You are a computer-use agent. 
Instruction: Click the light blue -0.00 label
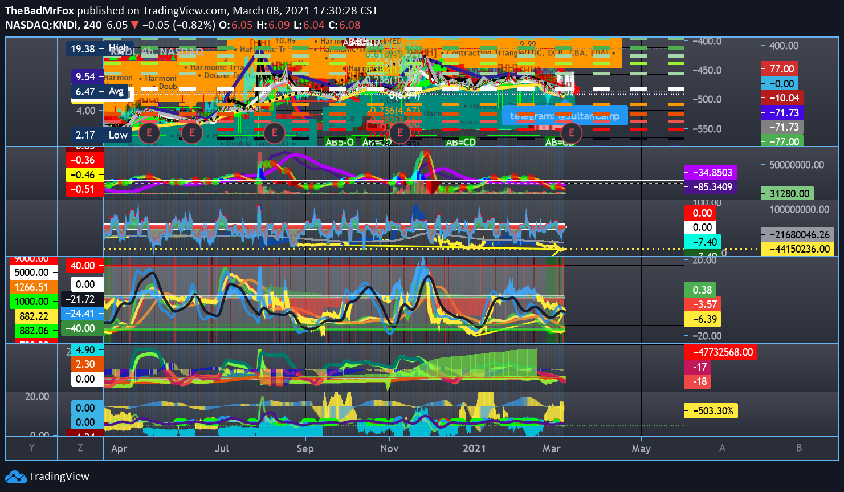(778, 83)
